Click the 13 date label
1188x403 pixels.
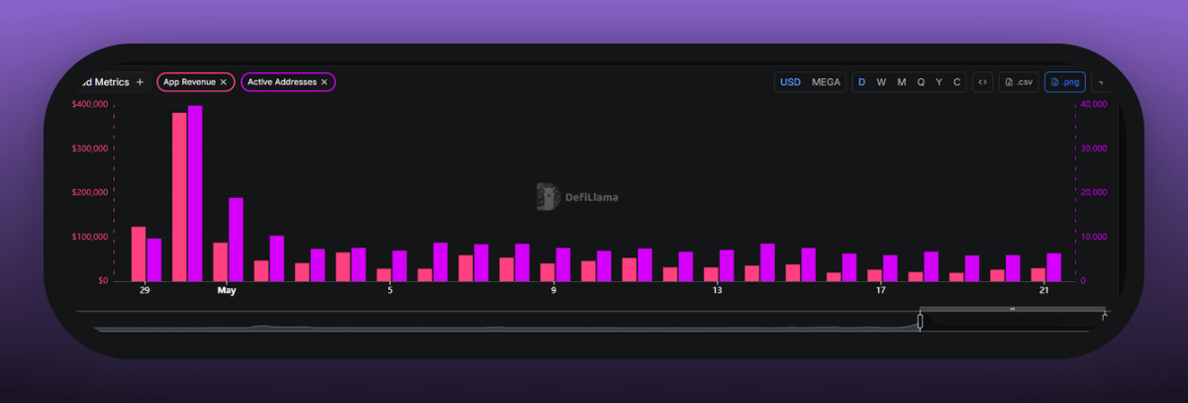coord(717,291)
